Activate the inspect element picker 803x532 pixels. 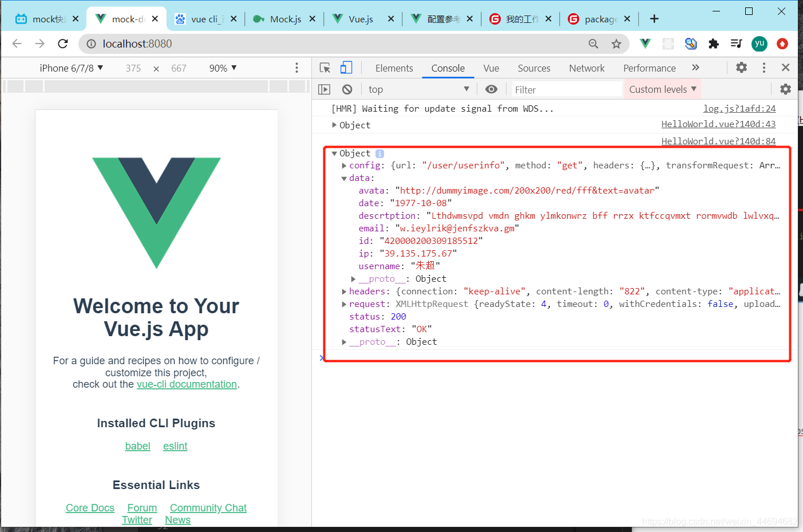[x=325, y=68]
